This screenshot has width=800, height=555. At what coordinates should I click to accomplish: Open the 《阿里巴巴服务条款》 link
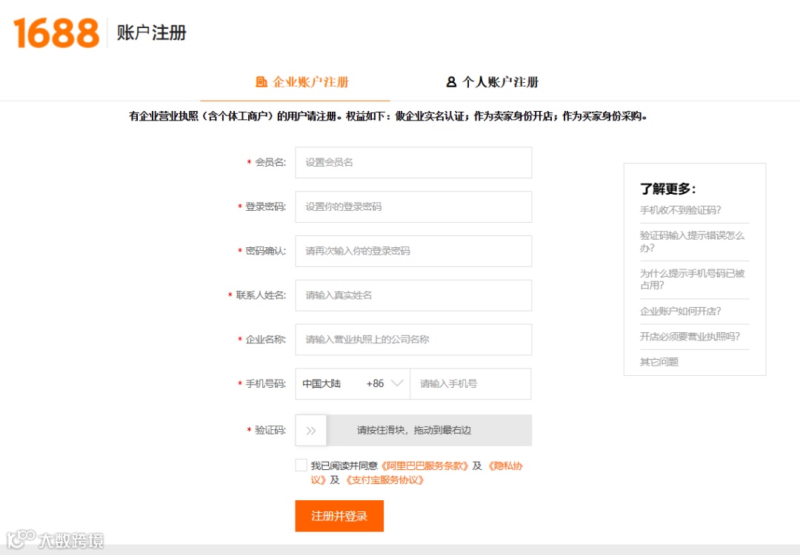pos(424,465)
